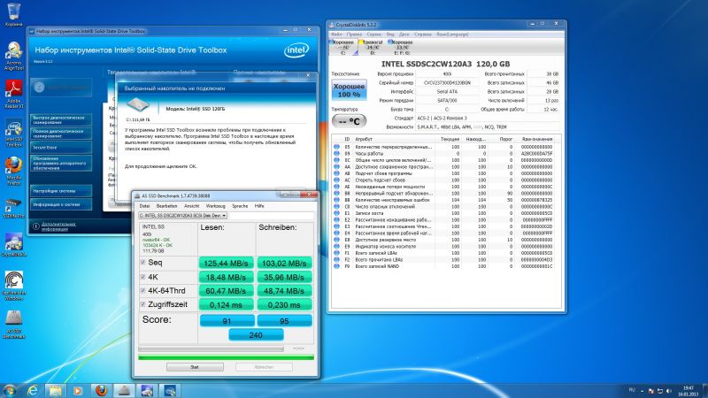Click the green benchmark progress bar
The width and height of the screenshot is (708, 398).
[x=226, y=357]
